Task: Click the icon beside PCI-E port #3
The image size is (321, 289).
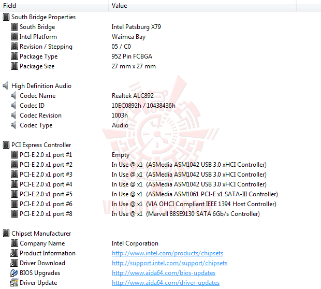Action: click(14, 175)
